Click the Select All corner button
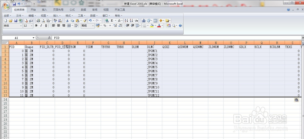The height and width of the screenshot is (139, 304). (5, 43)
